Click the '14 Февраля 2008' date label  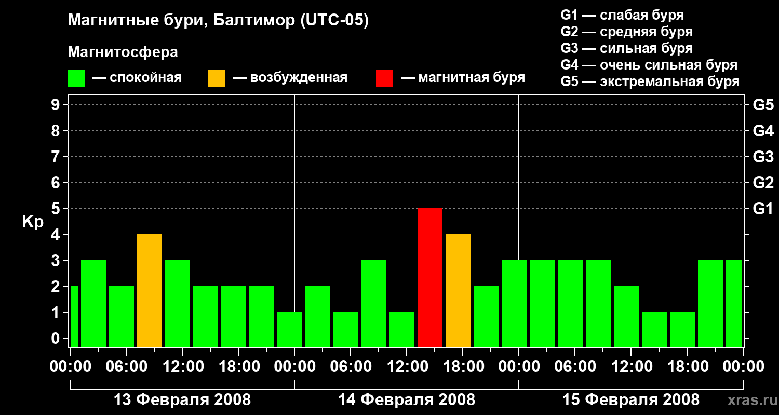(407, 400)
